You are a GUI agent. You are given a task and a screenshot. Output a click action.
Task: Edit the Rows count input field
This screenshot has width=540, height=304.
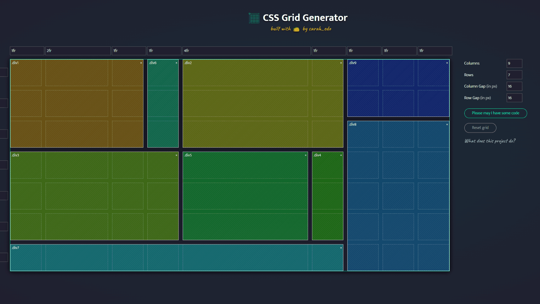click(x=514, y=75)
